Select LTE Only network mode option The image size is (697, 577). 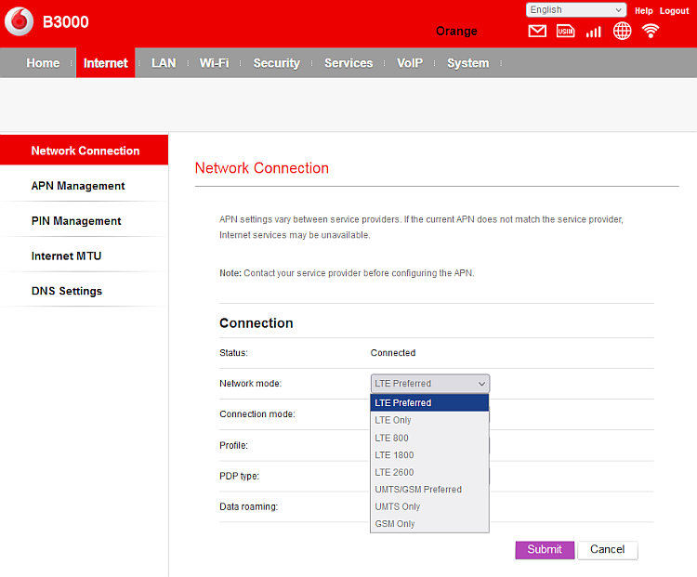(393, 420)
